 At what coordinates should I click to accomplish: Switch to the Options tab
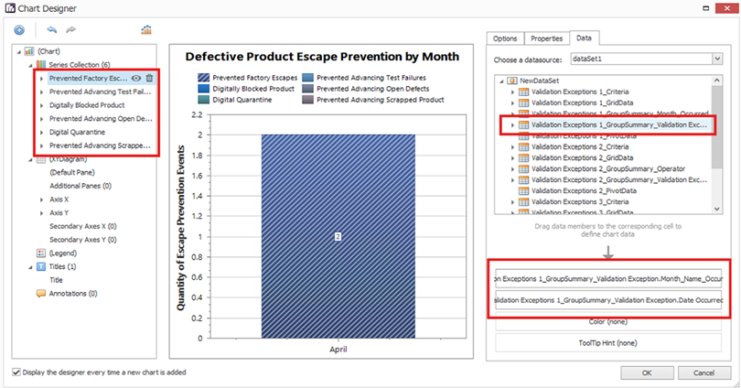point(505,38)
